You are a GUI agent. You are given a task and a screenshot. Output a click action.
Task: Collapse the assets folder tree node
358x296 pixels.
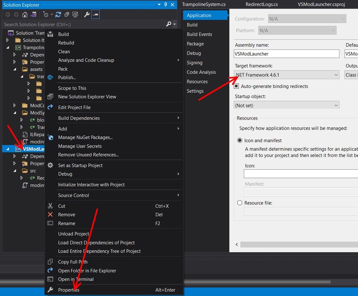click(x=15, y=69)
